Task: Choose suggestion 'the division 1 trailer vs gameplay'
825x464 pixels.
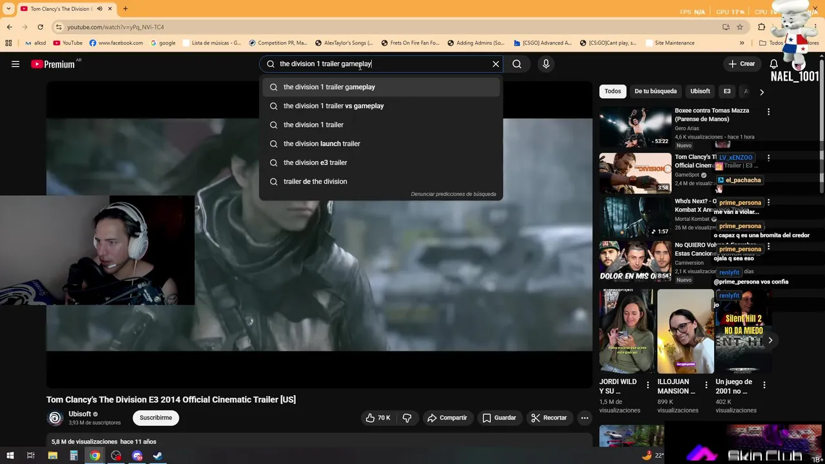Action: click(381, 106)
